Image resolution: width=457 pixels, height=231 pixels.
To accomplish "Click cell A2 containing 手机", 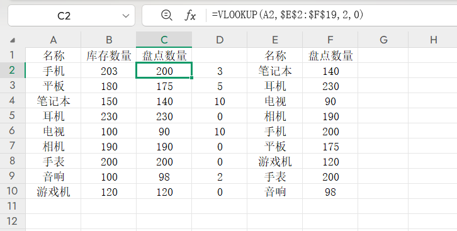I will (54, 70).
